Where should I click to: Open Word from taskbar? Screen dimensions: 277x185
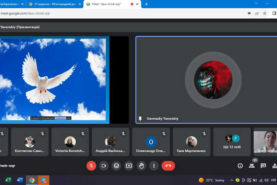pyautogui.click(x=20, y=180)
